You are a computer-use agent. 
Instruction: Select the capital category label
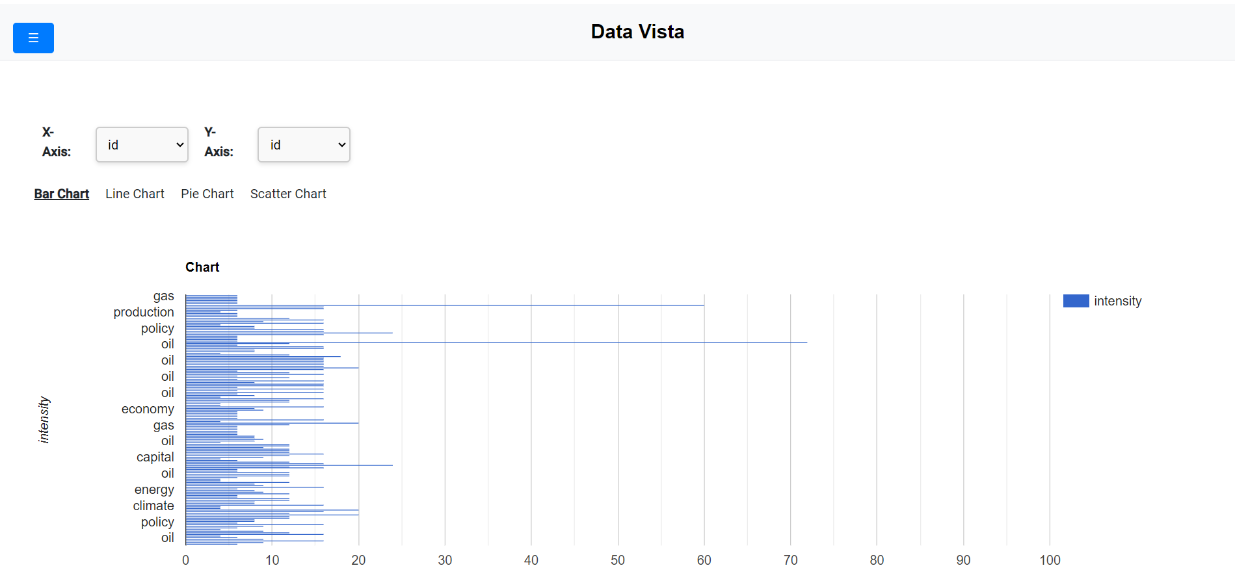pyautogui.click(x=155, y=457)
